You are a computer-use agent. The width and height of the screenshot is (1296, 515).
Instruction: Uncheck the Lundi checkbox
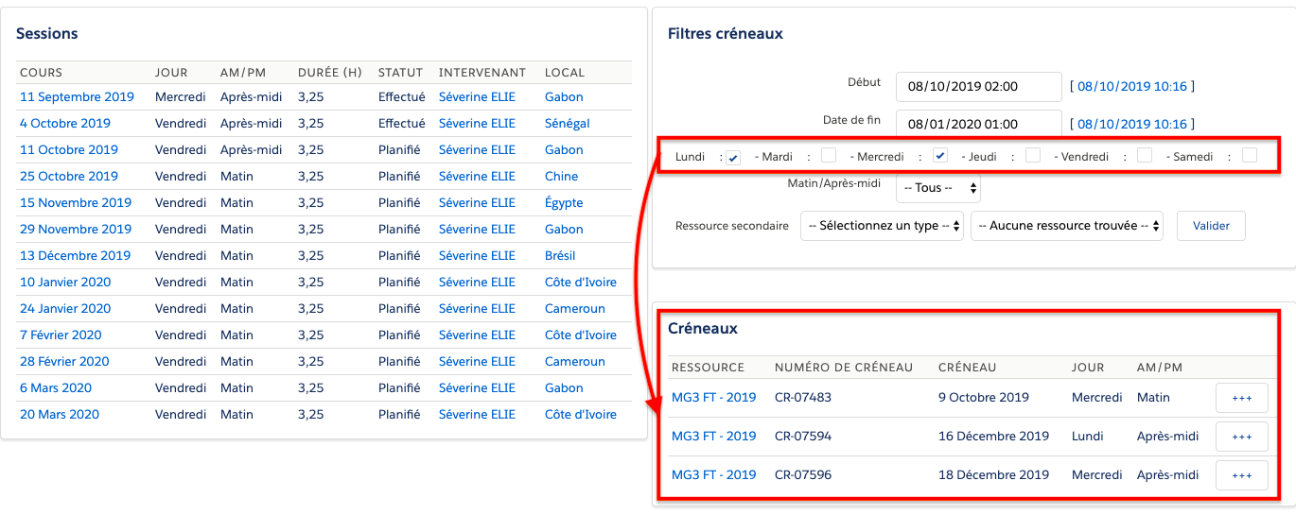(x=733, y=157)
